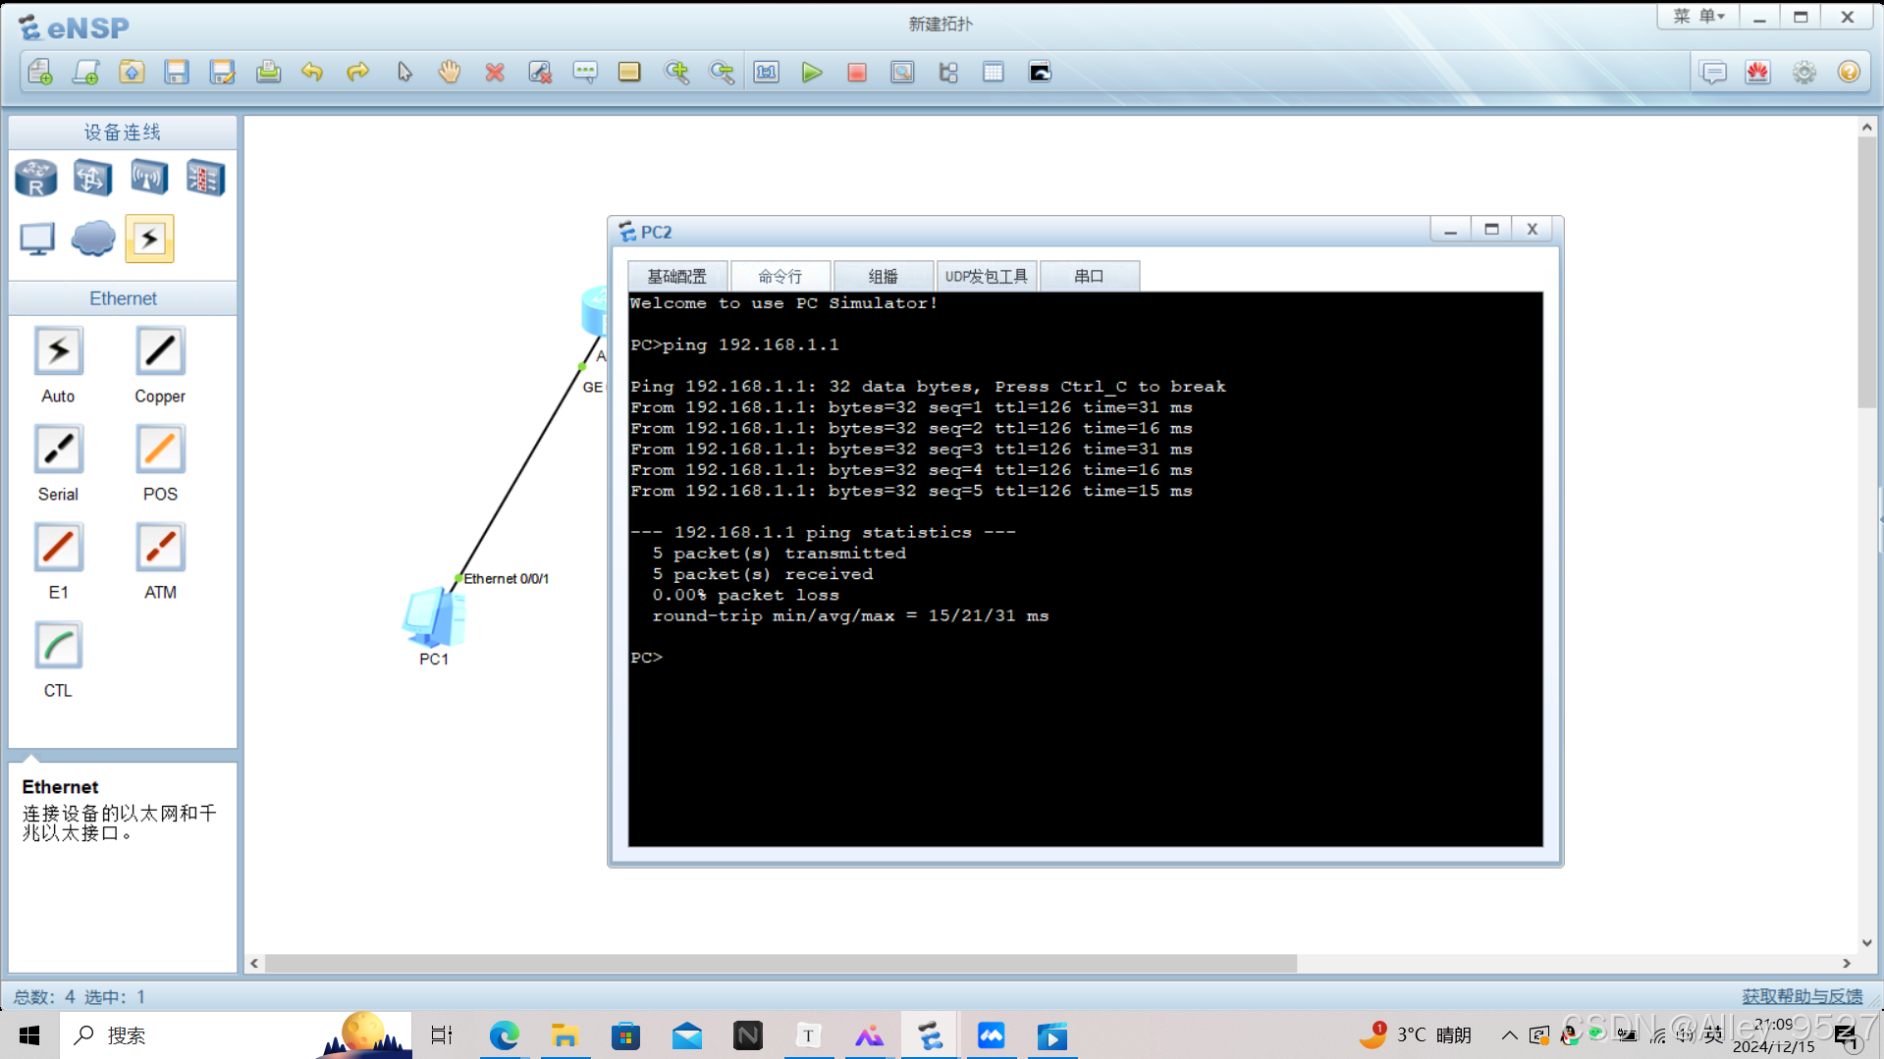Viewport: 1884px width, 1059px height.
Task: Click the data capture icon
Action: click(902, 72)
